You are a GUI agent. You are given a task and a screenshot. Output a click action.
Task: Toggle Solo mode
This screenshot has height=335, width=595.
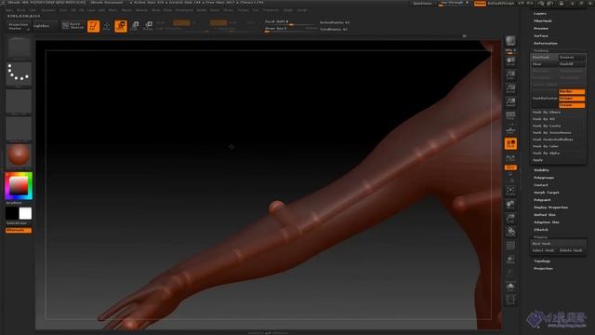(510, 286)
